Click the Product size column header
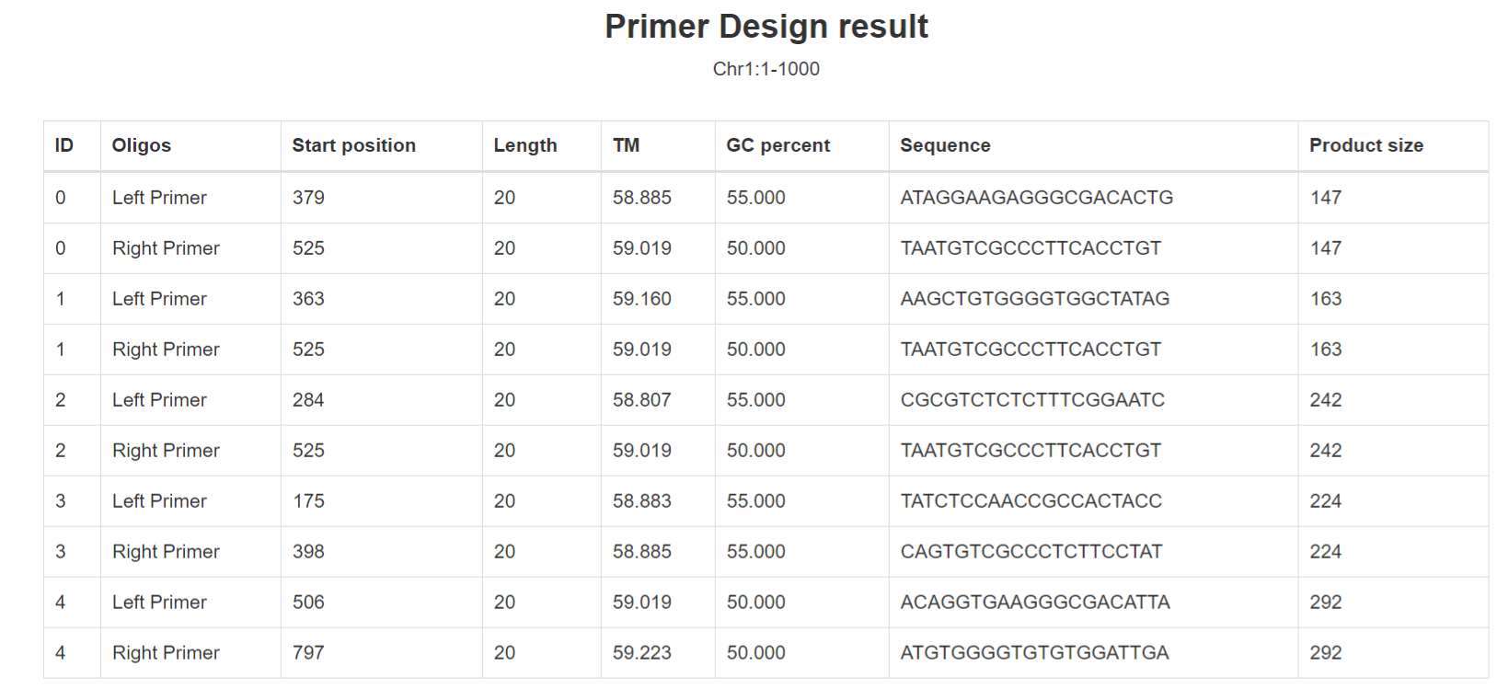 coord(1365,145)
